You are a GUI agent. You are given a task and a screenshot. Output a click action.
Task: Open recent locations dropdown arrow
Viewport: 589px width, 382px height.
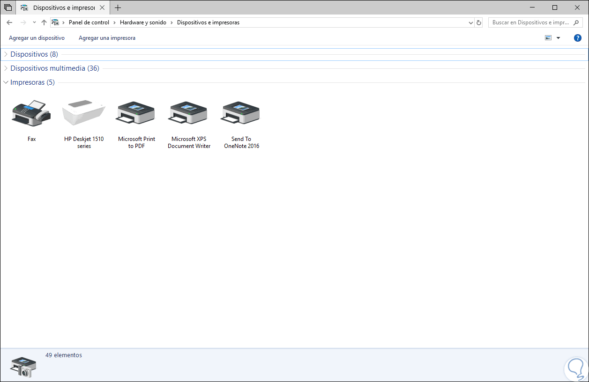[34, 22]
